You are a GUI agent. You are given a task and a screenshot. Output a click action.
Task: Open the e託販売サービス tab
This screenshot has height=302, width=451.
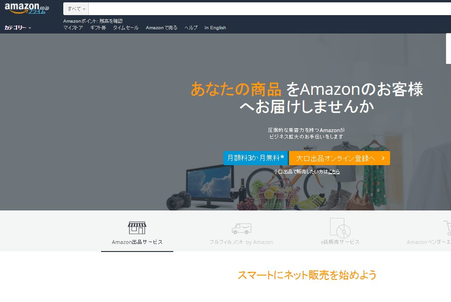340,242
